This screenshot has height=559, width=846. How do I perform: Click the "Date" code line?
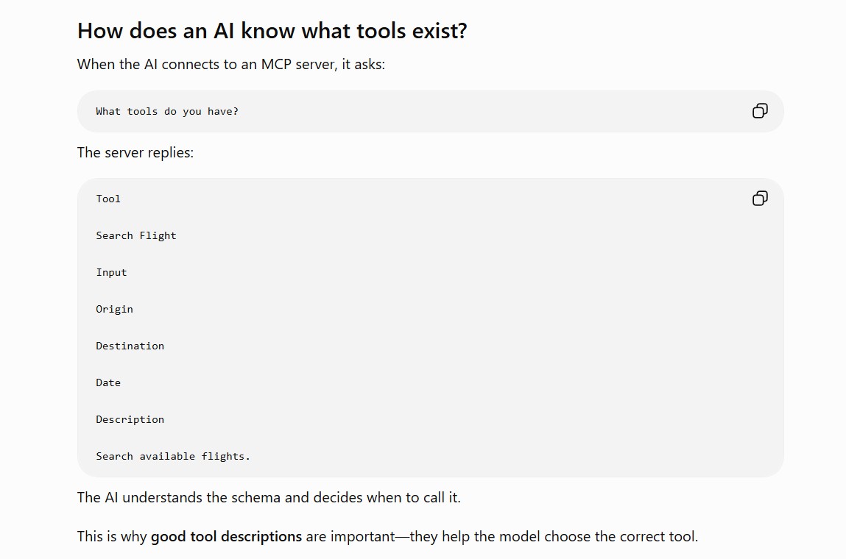[108, 382]
